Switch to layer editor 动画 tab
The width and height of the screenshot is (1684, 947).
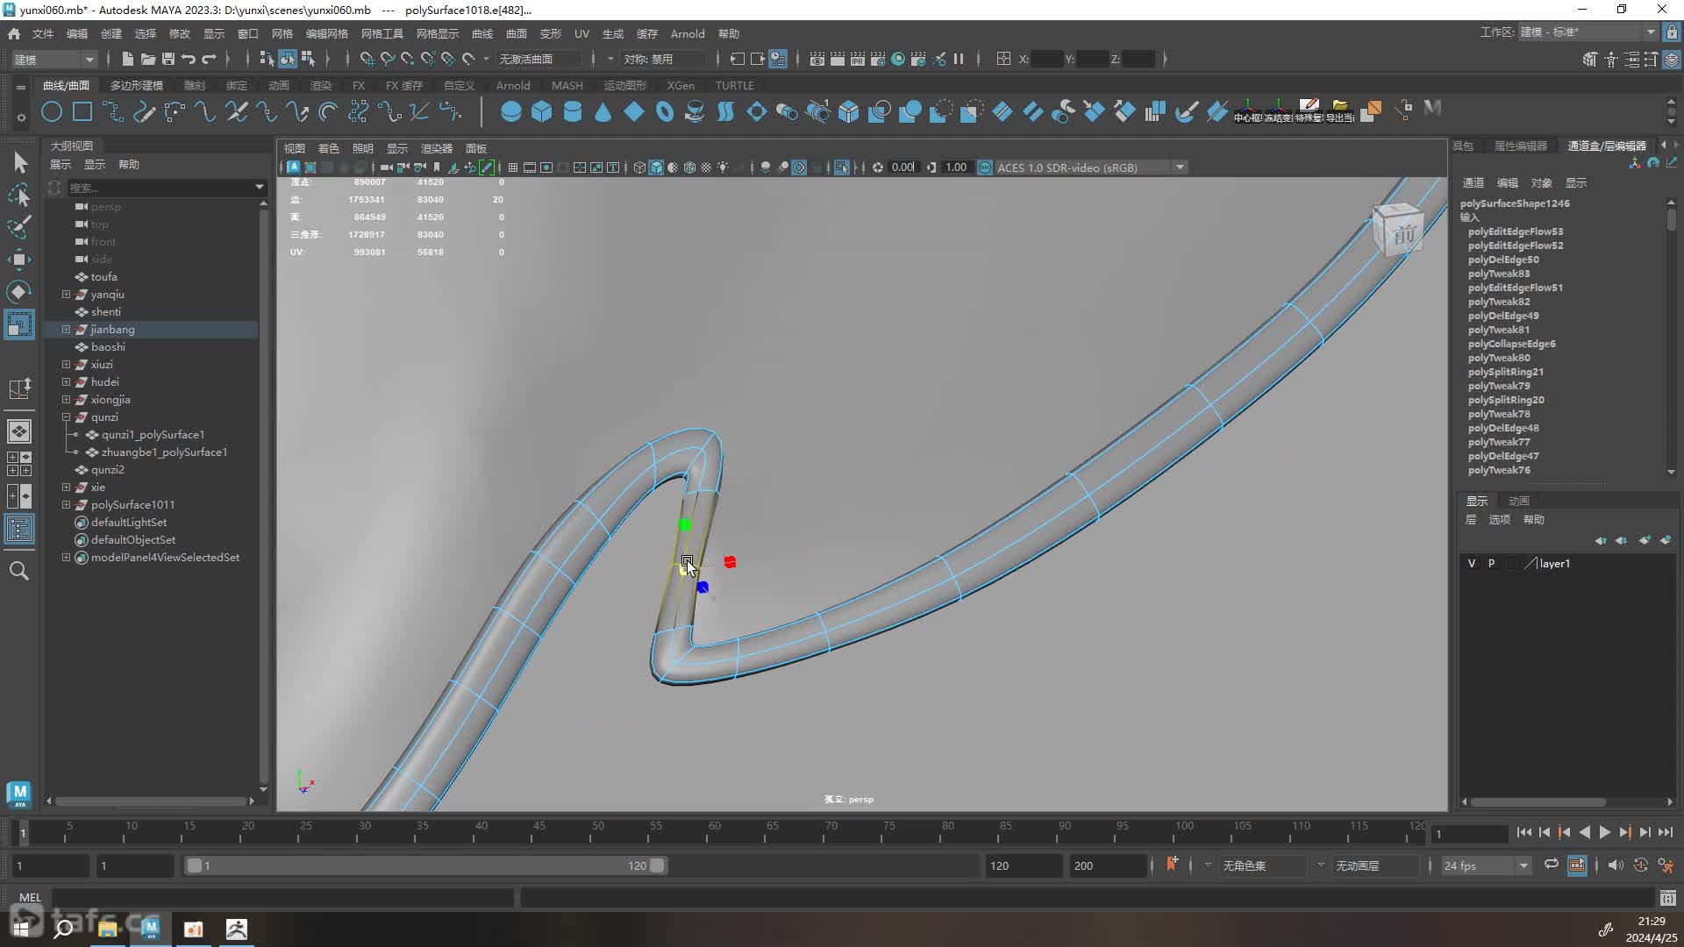1518,501
